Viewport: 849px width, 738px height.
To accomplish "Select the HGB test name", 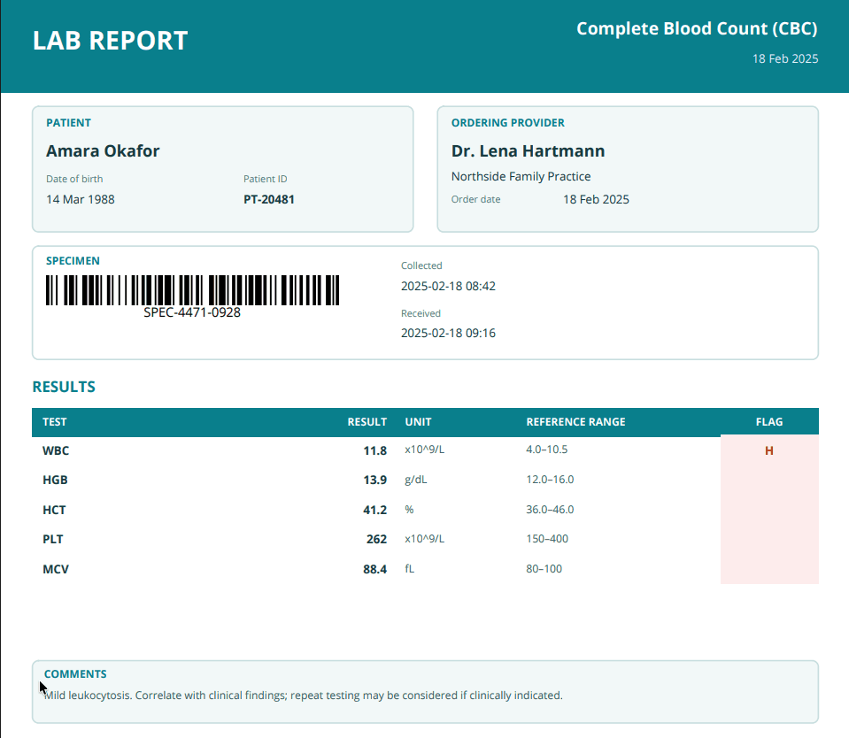I will tap(55, 480).
